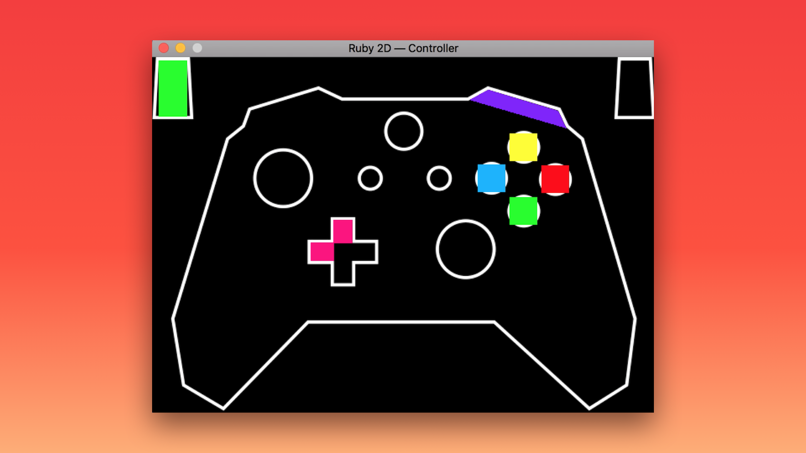Click the small back button circle
806x453 pixels.
370,178
